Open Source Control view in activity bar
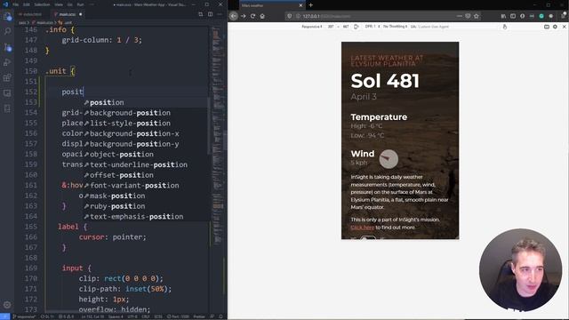Screen dimensions: 569x320 click(7, 47)
